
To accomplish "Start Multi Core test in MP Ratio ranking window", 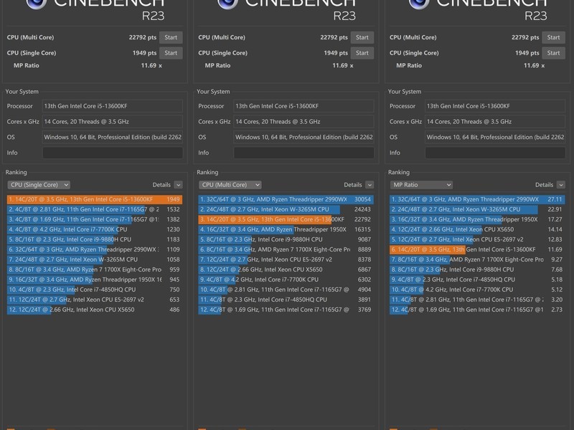I will (553, 37).
